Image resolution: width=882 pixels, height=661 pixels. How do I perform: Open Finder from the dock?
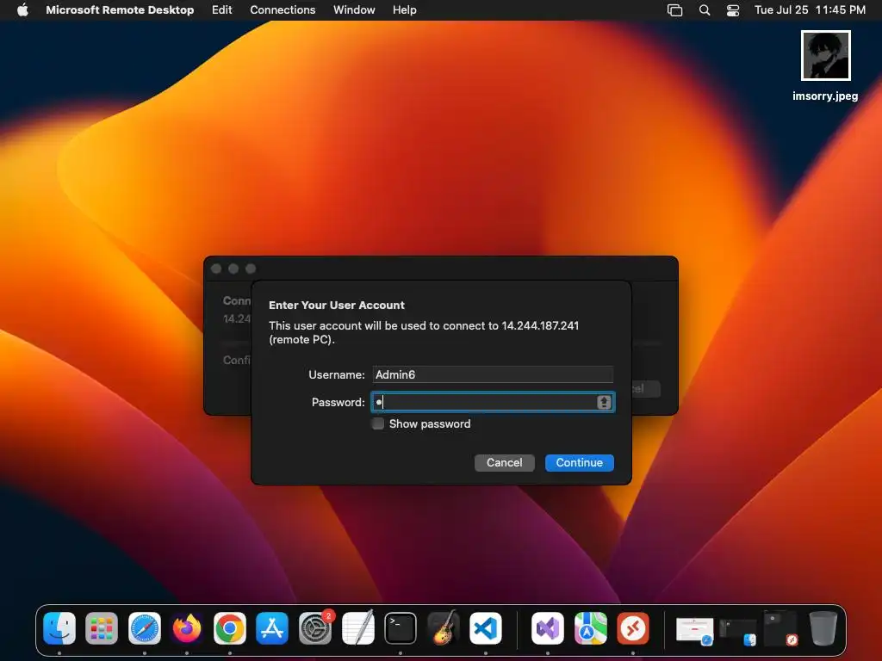click(x=59, y=627)
